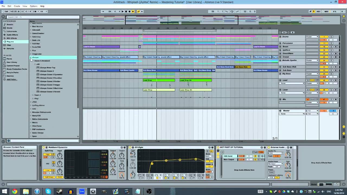
Task: Toggle Key Map Mode switch
Action: (319, 11)
